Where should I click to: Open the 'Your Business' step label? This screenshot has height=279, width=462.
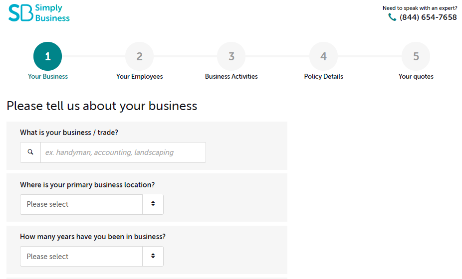(x=48, y=77)
